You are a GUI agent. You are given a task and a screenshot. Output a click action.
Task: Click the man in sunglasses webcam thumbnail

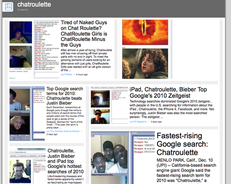tap(100, 116)
